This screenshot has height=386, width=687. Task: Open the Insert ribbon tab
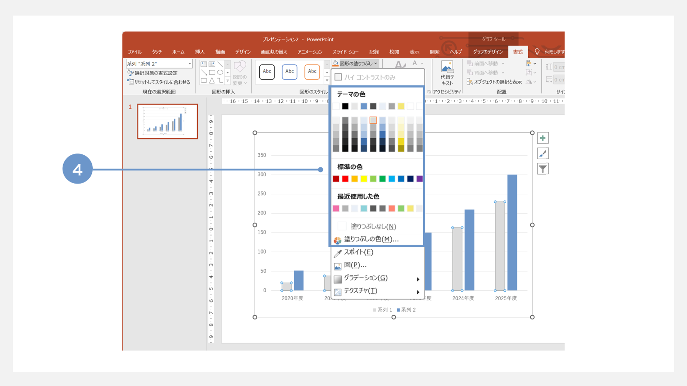point(200,51)
